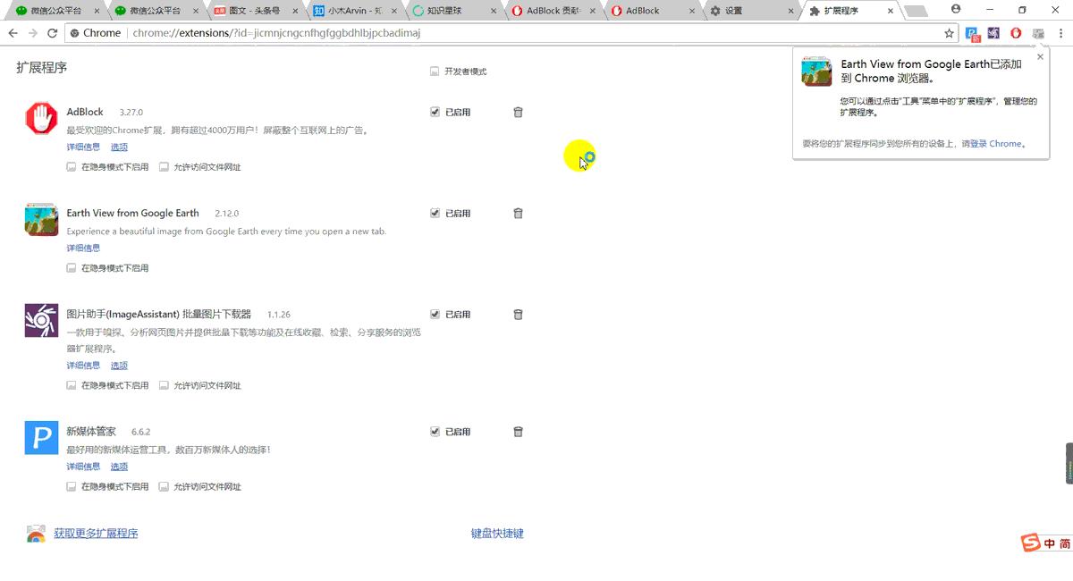Open 详细信息 link for Earth View
The width and height of the screenshot is (1073, 581).
tap(83, 248)
